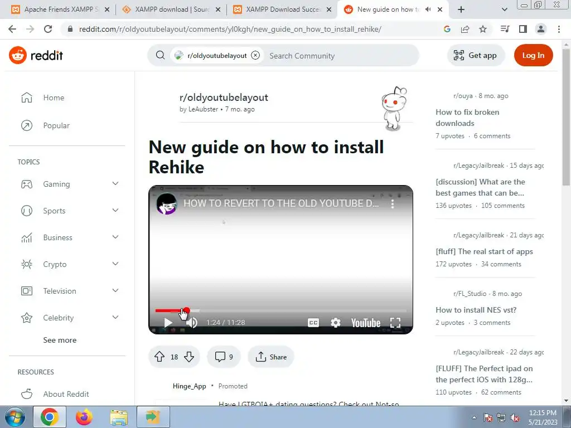
Task: Bookmark this page with the star
Action: click(x=483, y=29)
